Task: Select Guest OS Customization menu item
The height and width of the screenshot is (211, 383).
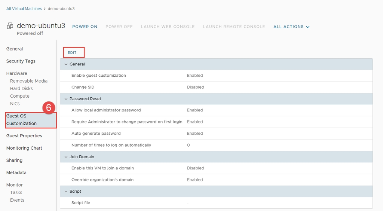Action: pyautogui.click(x=22, y=120)
